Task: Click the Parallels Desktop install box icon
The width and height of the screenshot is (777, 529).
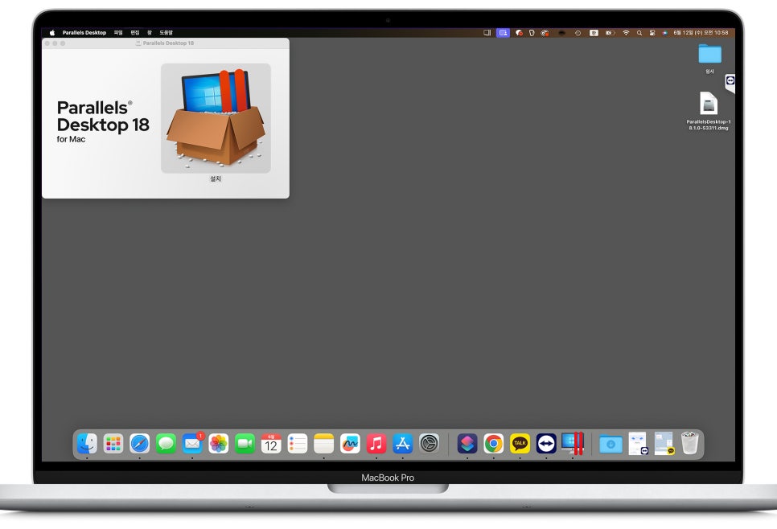Action: 216,118
